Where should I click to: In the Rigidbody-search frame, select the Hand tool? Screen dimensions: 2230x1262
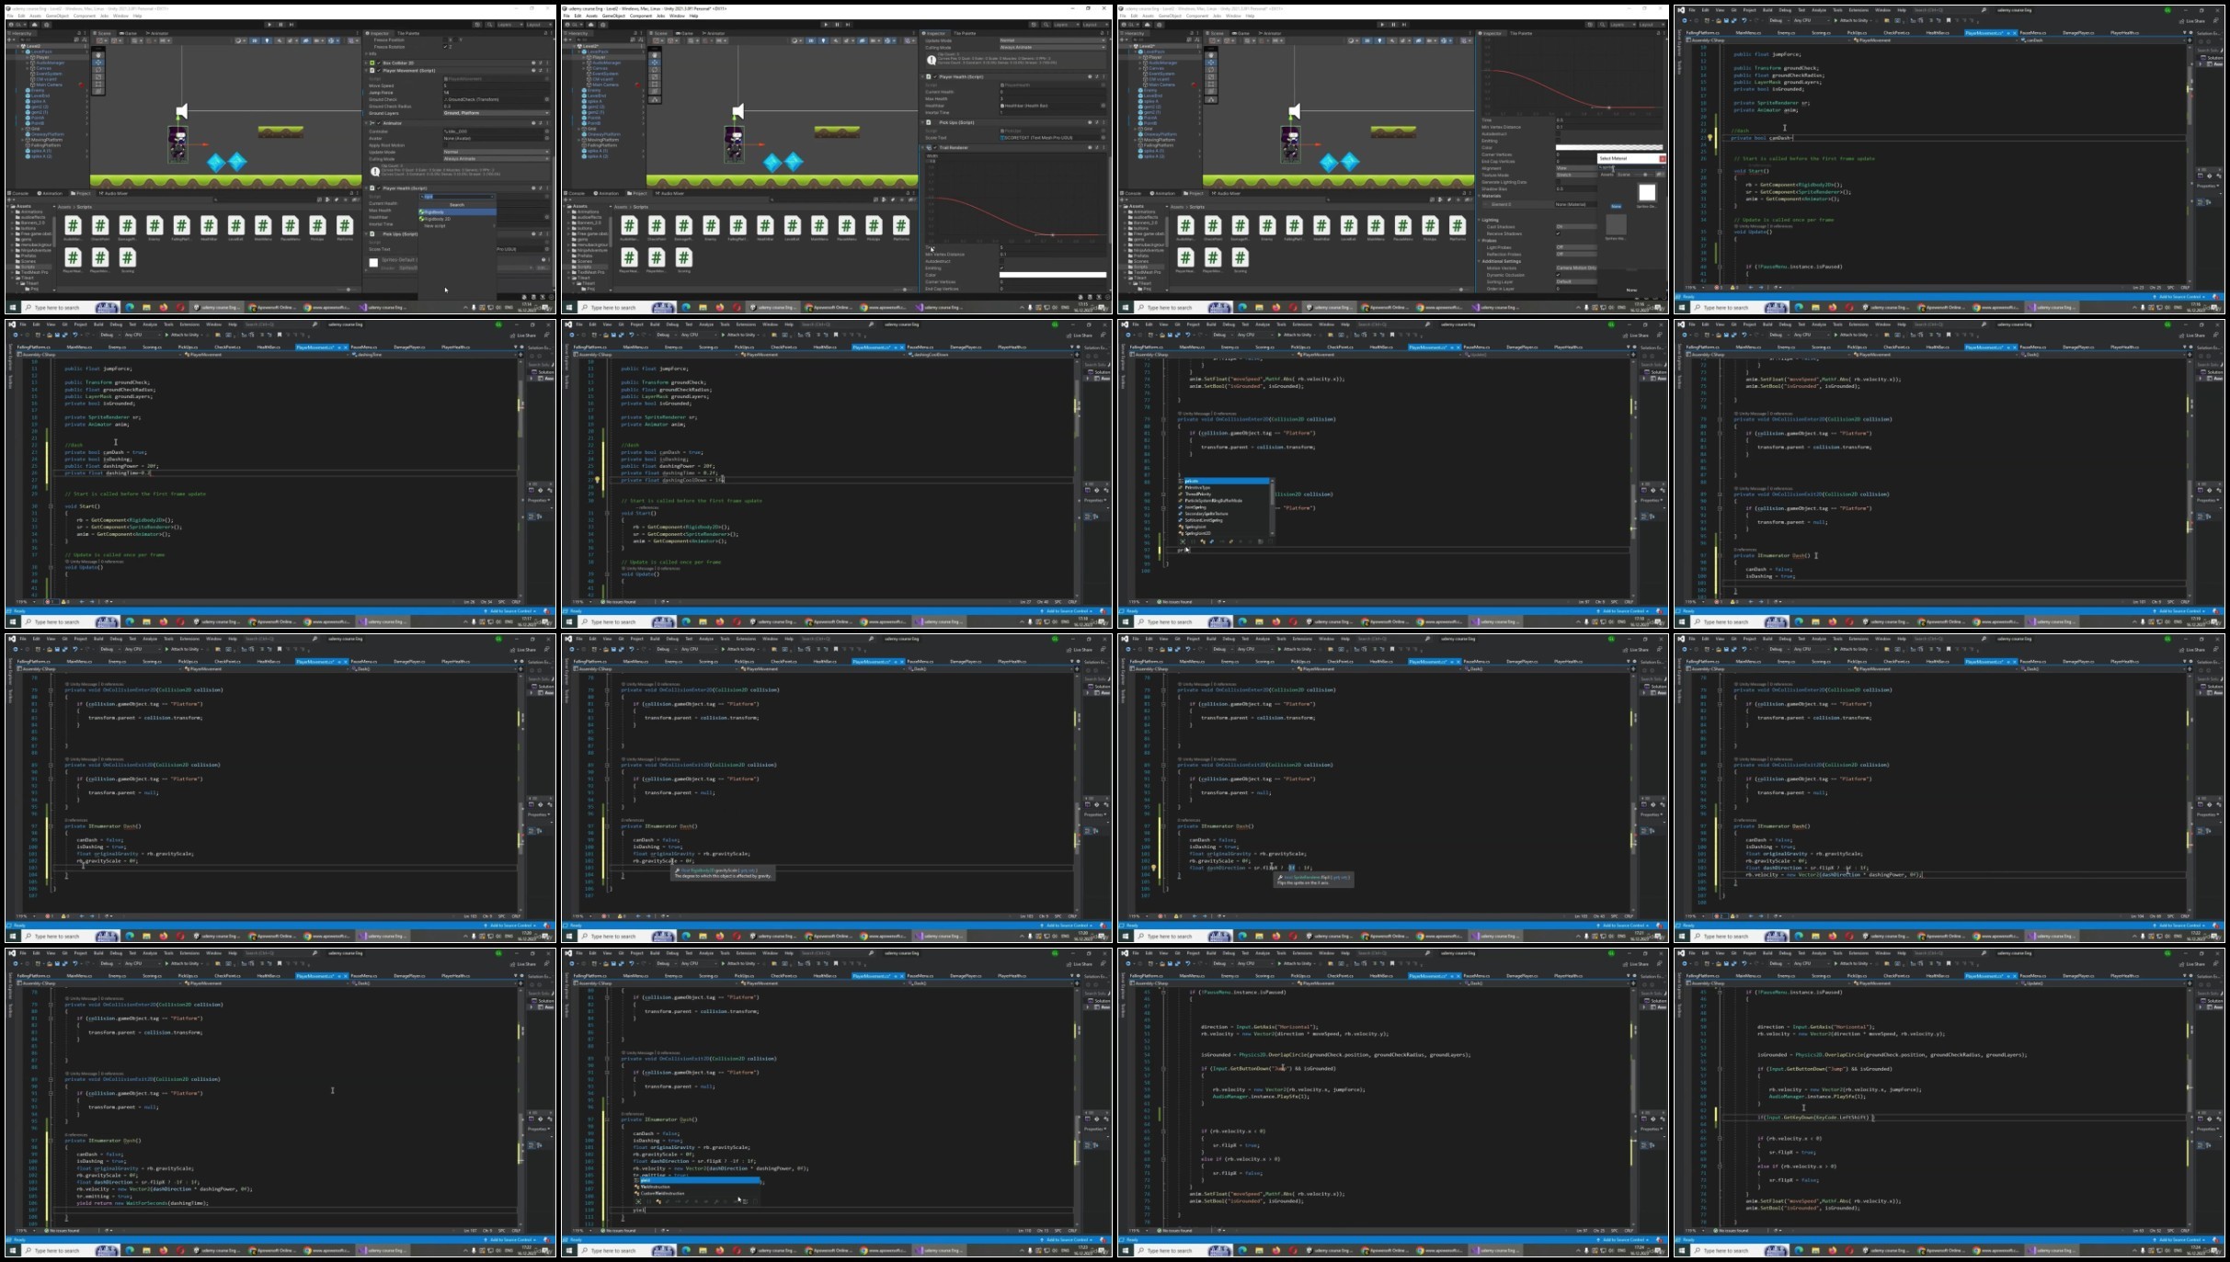click(x=98, y=55)
